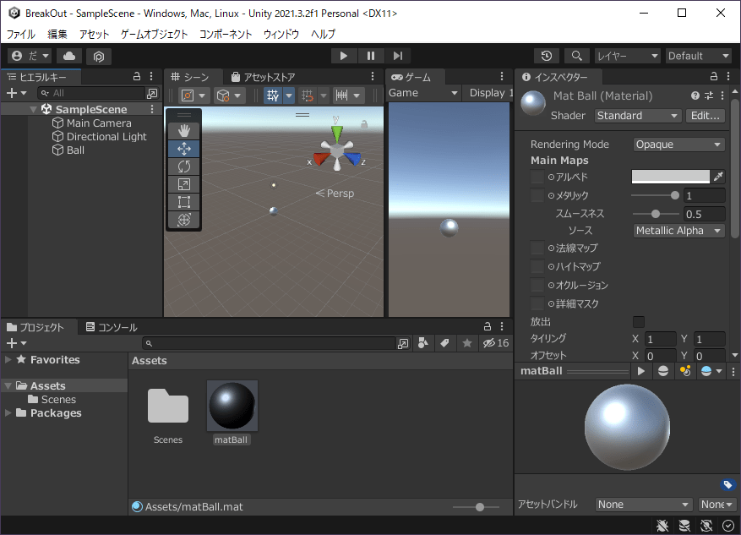Image resolution: width=741 pixels, height=535 pixels.
Task: Expand the Packages folder tree
Action: pyautogui.click(x=8, y=413)
